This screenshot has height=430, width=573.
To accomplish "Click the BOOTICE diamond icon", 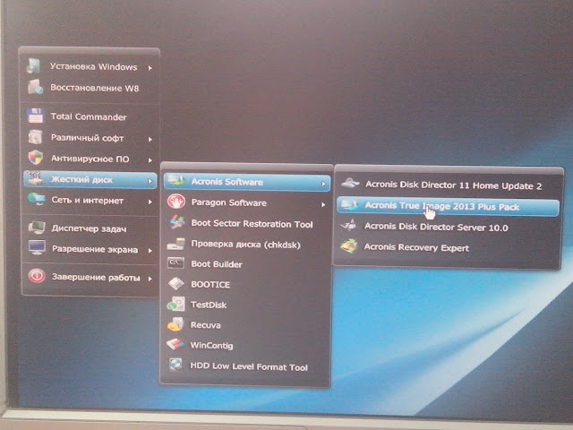I will pos(176,284).
